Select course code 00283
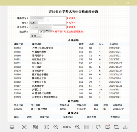137x132 pixels. (x=17, y=67)
